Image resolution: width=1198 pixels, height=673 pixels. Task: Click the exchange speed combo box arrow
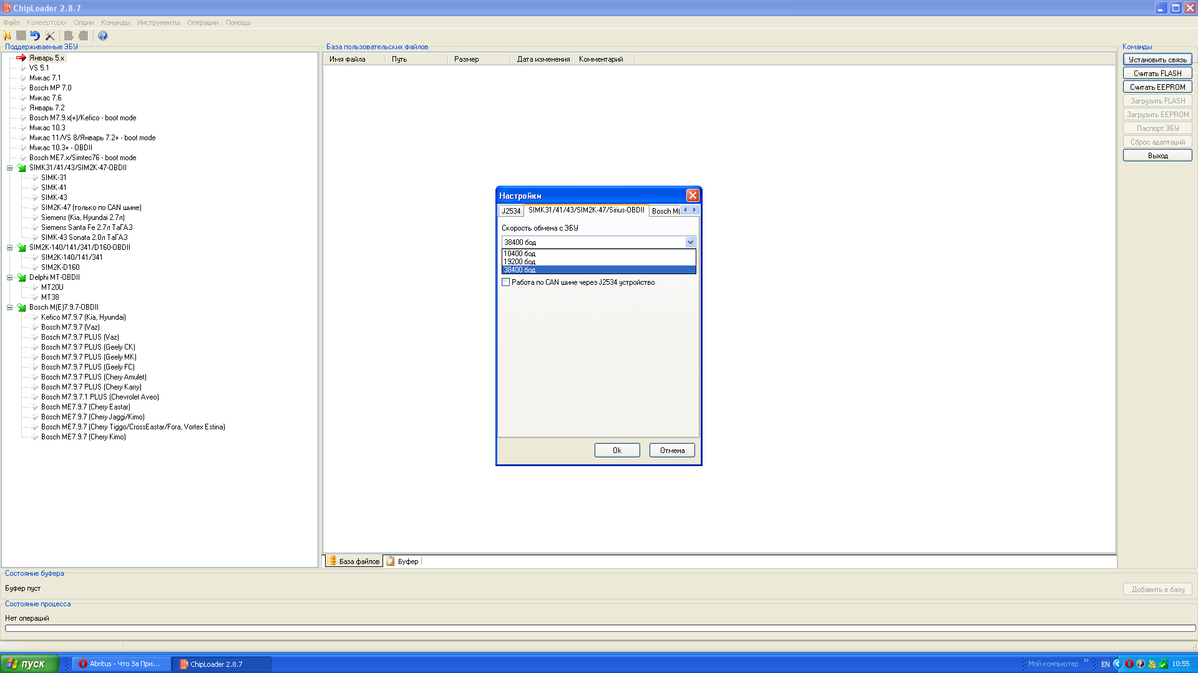[690, 242]
